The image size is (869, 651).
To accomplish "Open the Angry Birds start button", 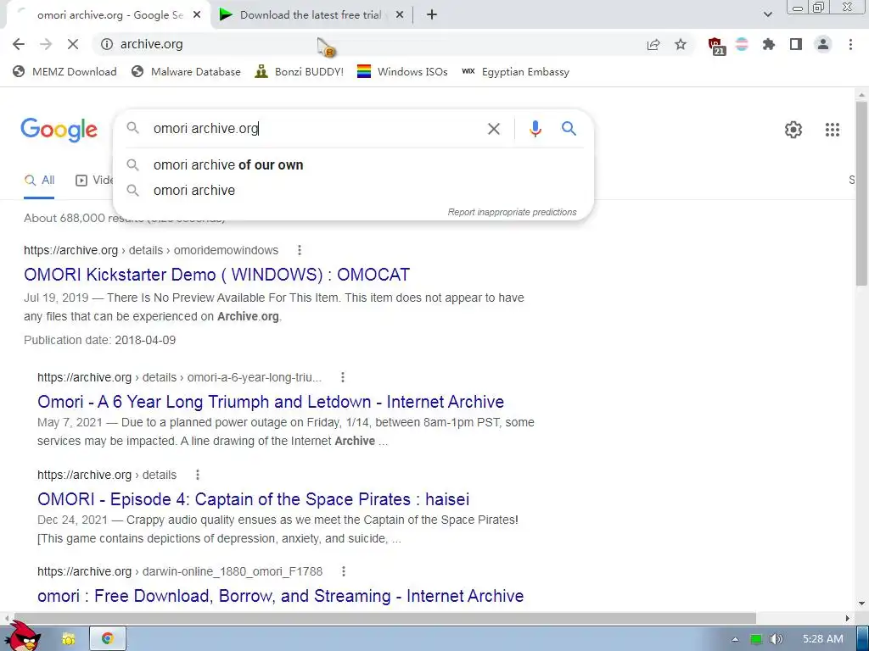I will coord(23,637).
